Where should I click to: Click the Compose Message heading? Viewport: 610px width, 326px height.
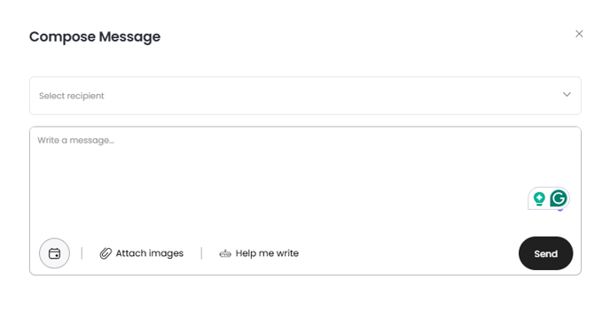point(95,36)
